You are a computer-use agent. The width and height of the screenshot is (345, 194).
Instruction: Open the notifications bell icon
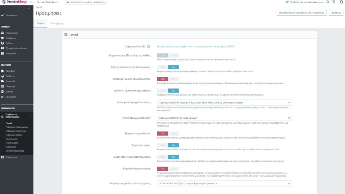point(328,2)
